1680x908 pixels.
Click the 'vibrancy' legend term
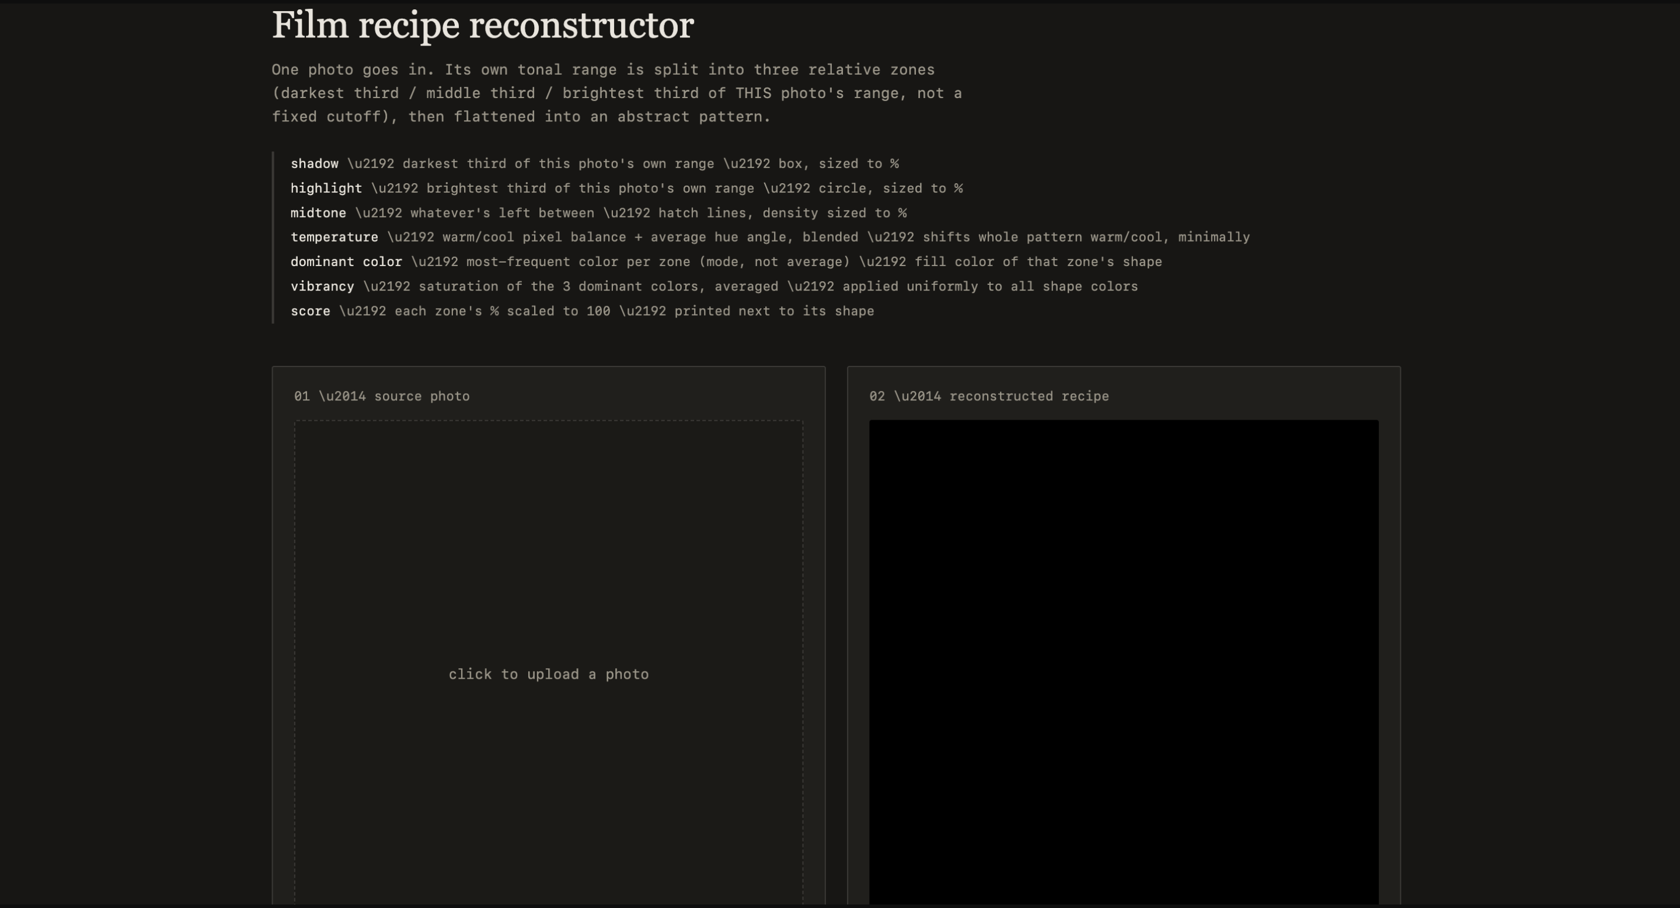point(322,287)
